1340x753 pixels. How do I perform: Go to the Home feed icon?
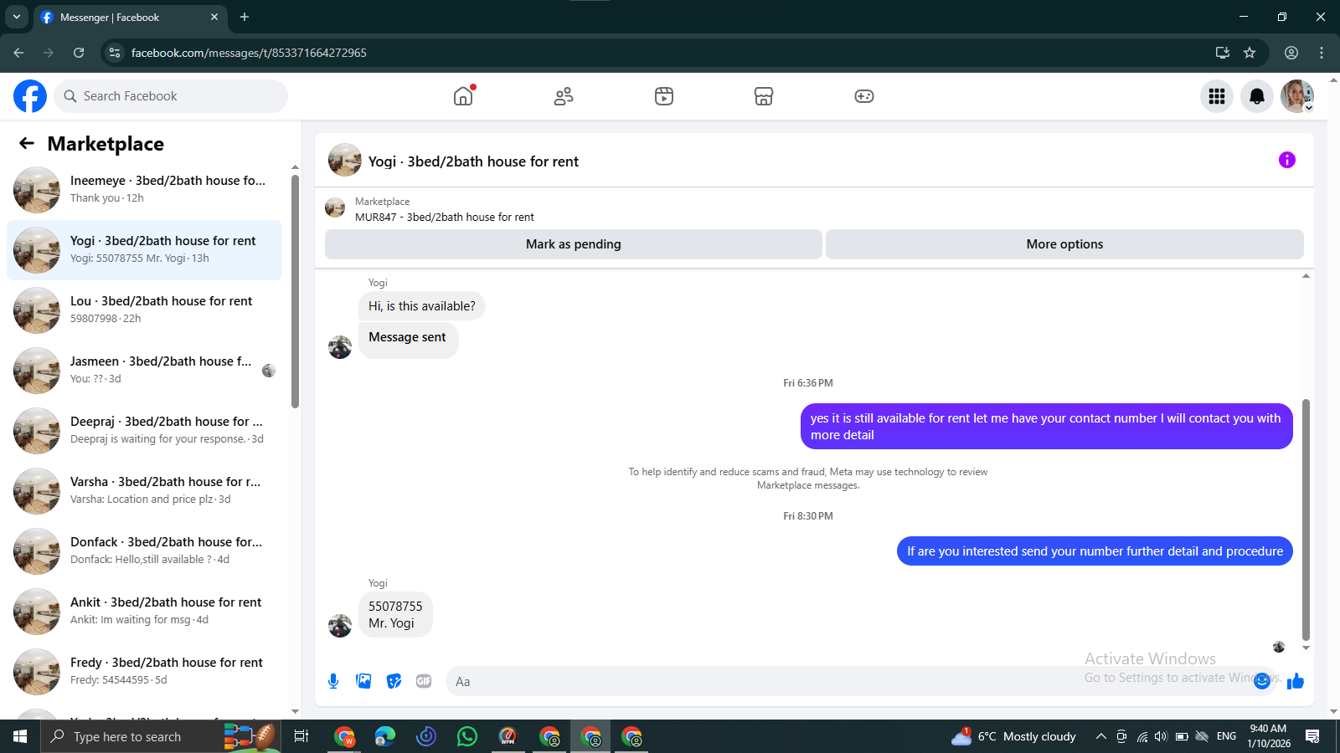(463, 96)
